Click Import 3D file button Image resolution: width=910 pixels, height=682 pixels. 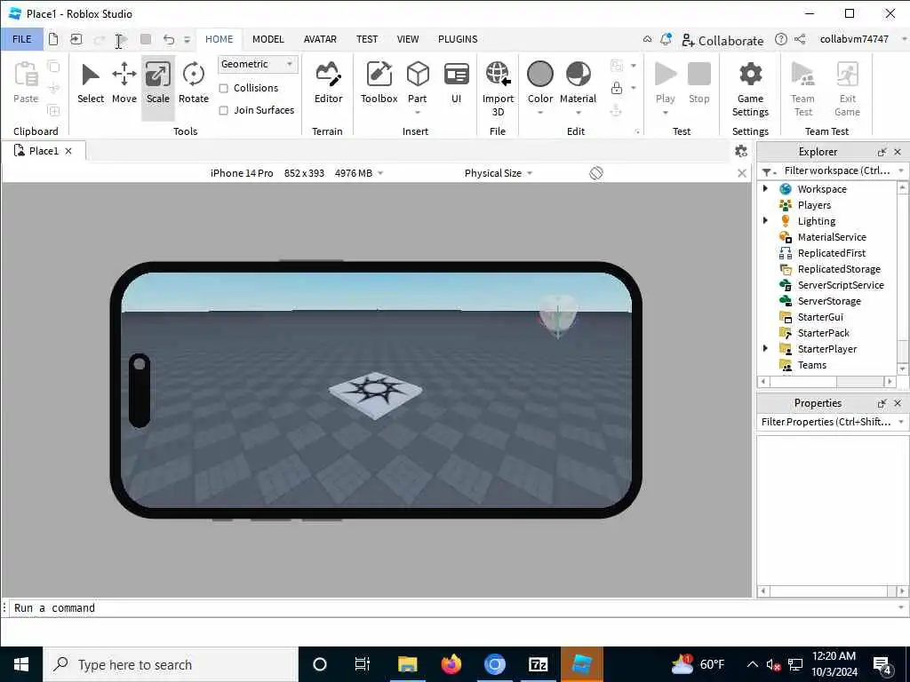pos(498,90)
